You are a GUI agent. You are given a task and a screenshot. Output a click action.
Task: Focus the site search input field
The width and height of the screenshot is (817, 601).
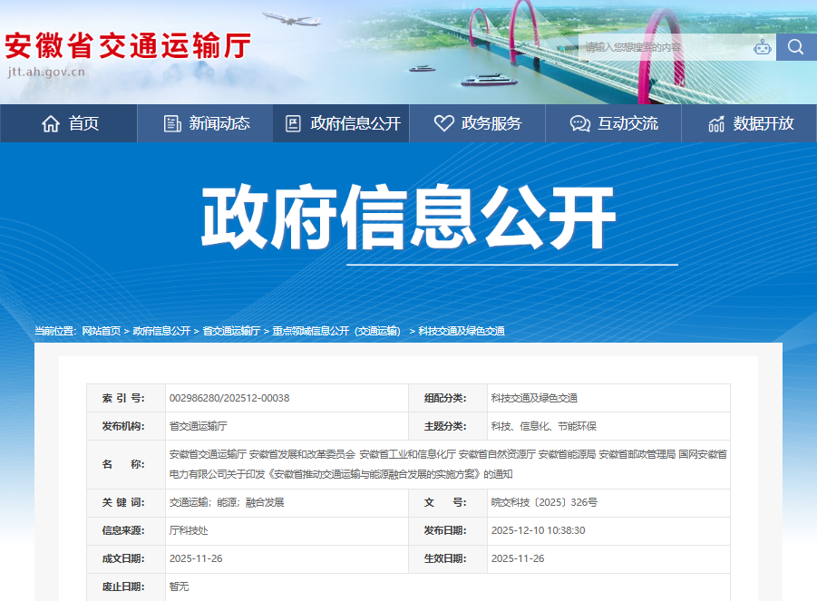point(666,47)
